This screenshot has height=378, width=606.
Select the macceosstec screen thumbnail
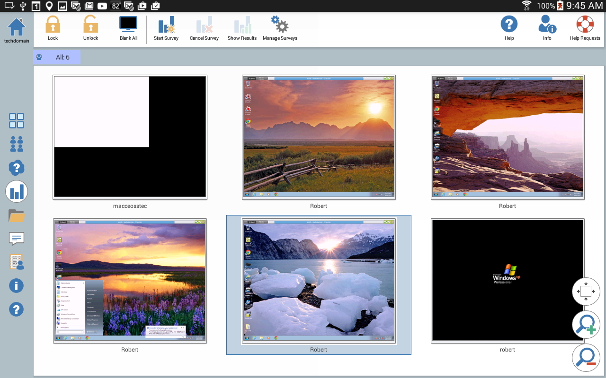point(130,137)
